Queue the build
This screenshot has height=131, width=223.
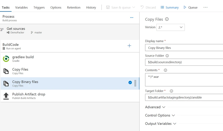(x=190, y=7)
